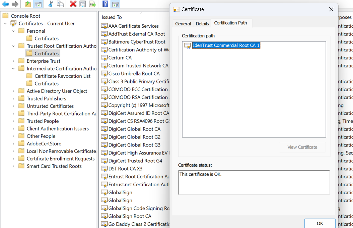Viewport: 353px width, 228px height.
Task: Click the certificate icon beside Cisco Umbrella Root CA
Action: pos(104,73)
